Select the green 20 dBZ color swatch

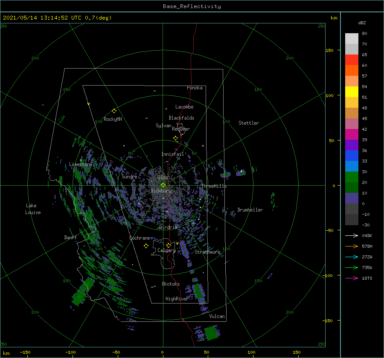pos(352,177)
